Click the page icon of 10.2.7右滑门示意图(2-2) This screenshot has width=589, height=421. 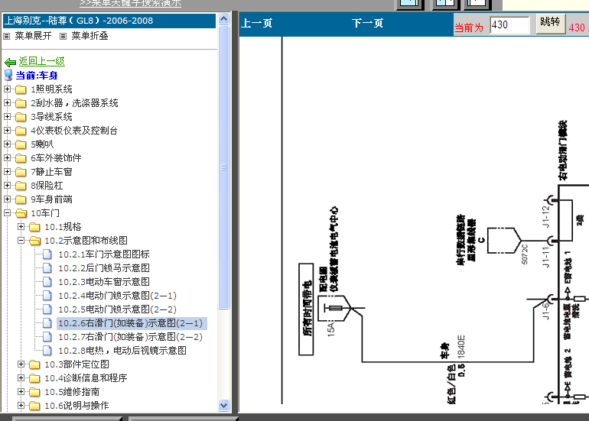tap(47, 337)
